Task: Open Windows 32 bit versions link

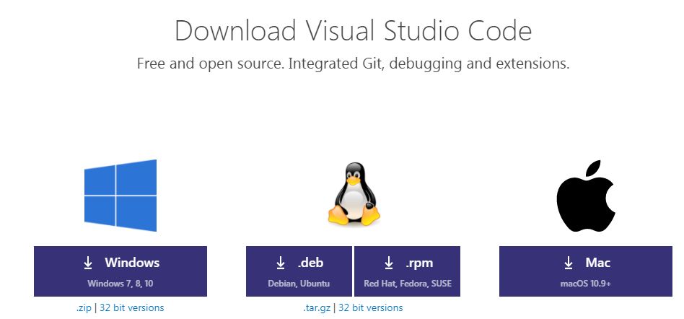Action: pyautogui.click(x=132, y=307)
